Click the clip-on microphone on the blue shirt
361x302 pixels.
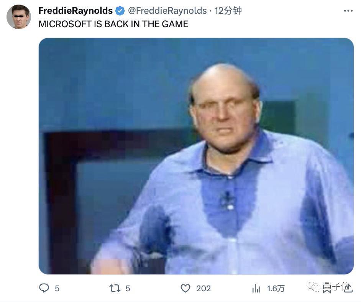tap(227, 199)
